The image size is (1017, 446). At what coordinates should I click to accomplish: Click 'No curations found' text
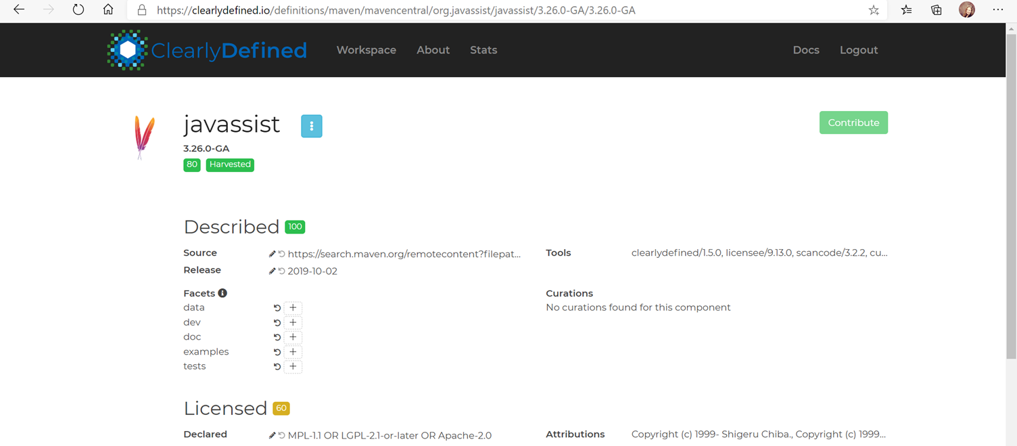click(638, 307)
